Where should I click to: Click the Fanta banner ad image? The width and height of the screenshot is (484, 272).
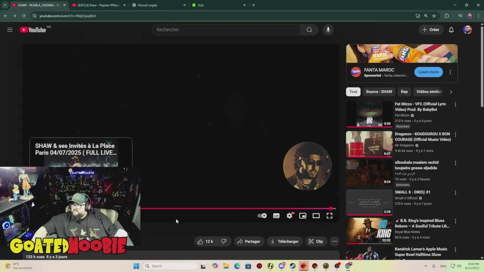pyautogui.click(x=402, y=53)
